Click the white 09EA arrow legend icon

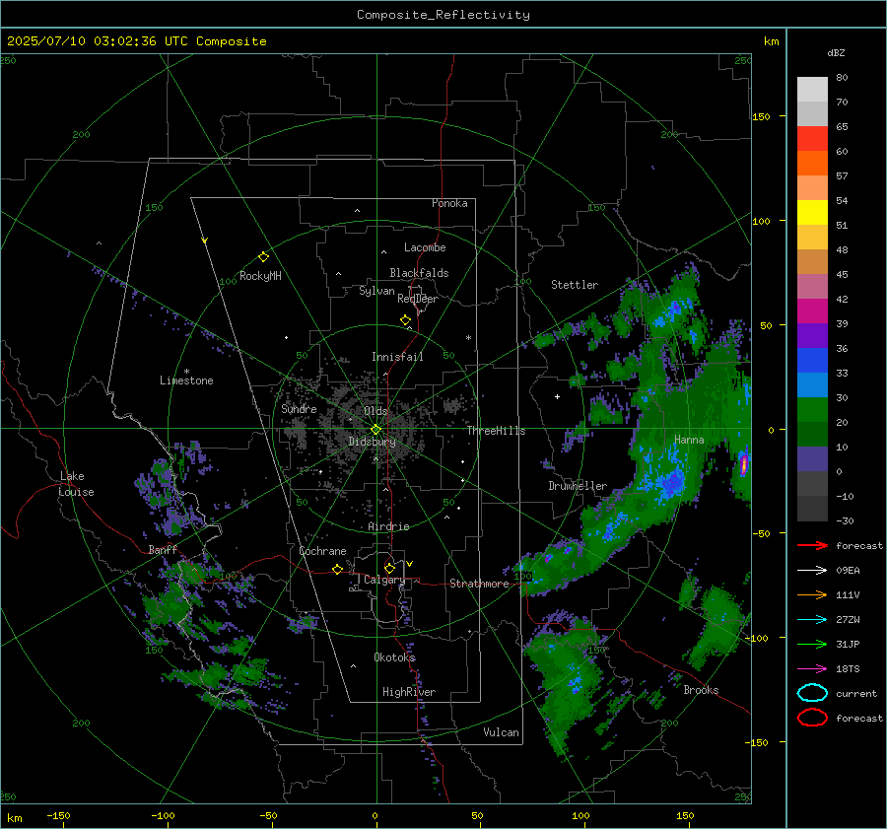coord(812,570)
